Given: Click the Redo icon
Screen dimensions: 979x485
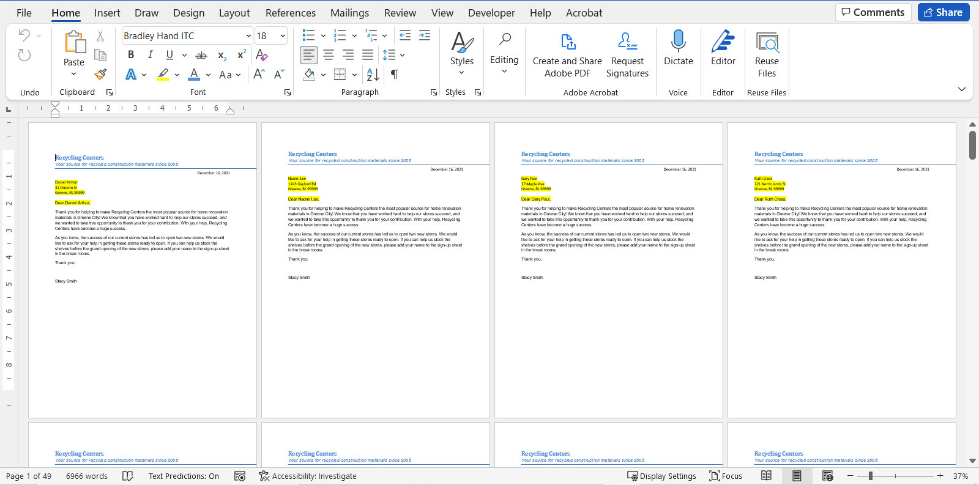Looking at the screenshot, I should click(x=24, y=55).
